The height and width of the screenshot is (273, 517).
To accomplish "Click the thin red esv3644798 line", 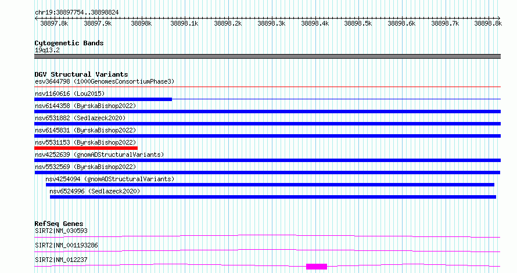I will click(267, 87).
